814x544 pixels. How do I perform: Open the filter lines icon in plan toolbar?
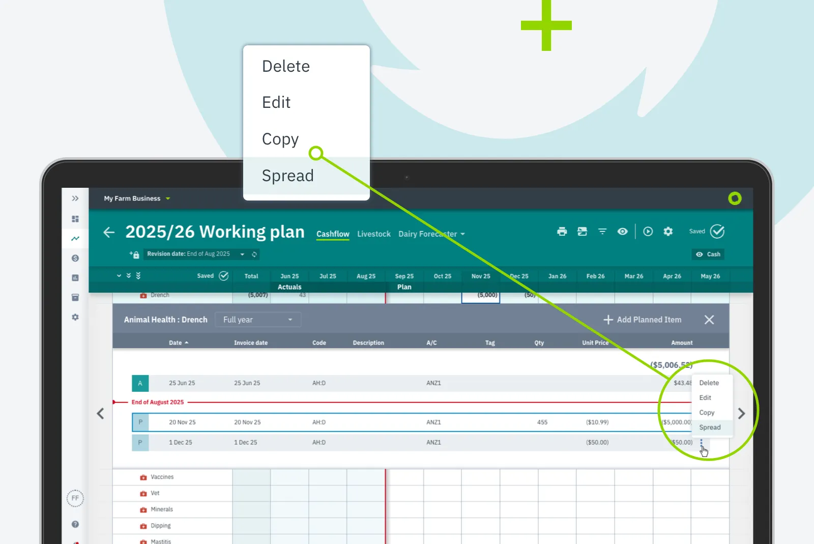pyautogui.click(x=602, y=232)
